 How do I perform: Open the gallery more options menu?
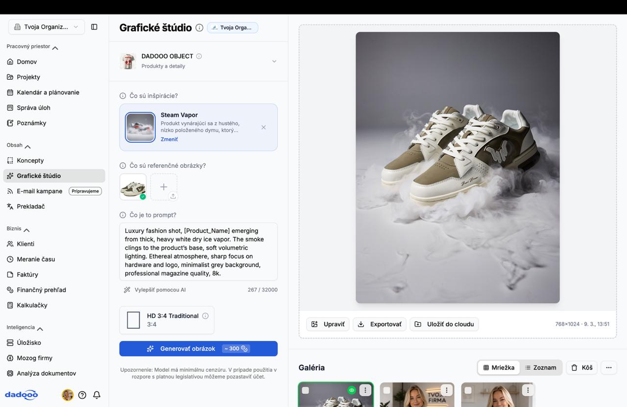[x=608, y=367]
